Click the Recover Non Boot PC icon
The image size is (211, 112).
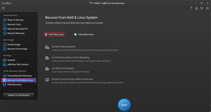5,29
